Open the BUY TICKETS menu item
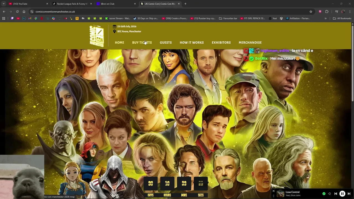This screenshot has height=199, width=354. tap(142, 43)
